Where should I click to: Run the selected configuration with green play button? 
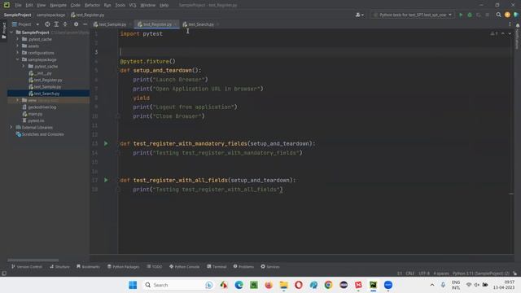click(x=461, y=15)
